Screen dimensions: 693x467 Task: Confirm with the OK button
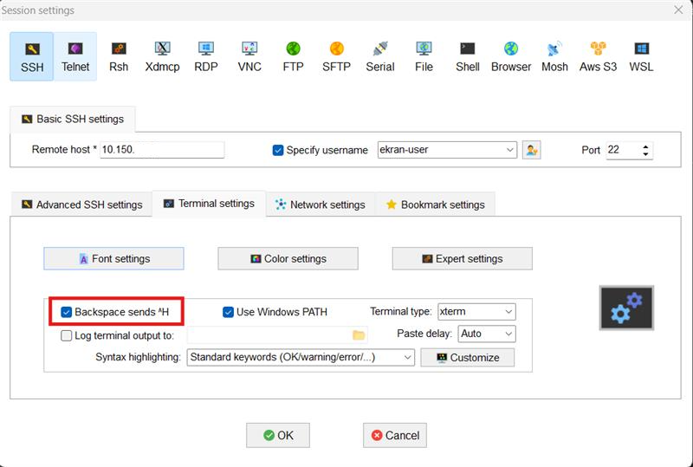click(x=277, y=435)
